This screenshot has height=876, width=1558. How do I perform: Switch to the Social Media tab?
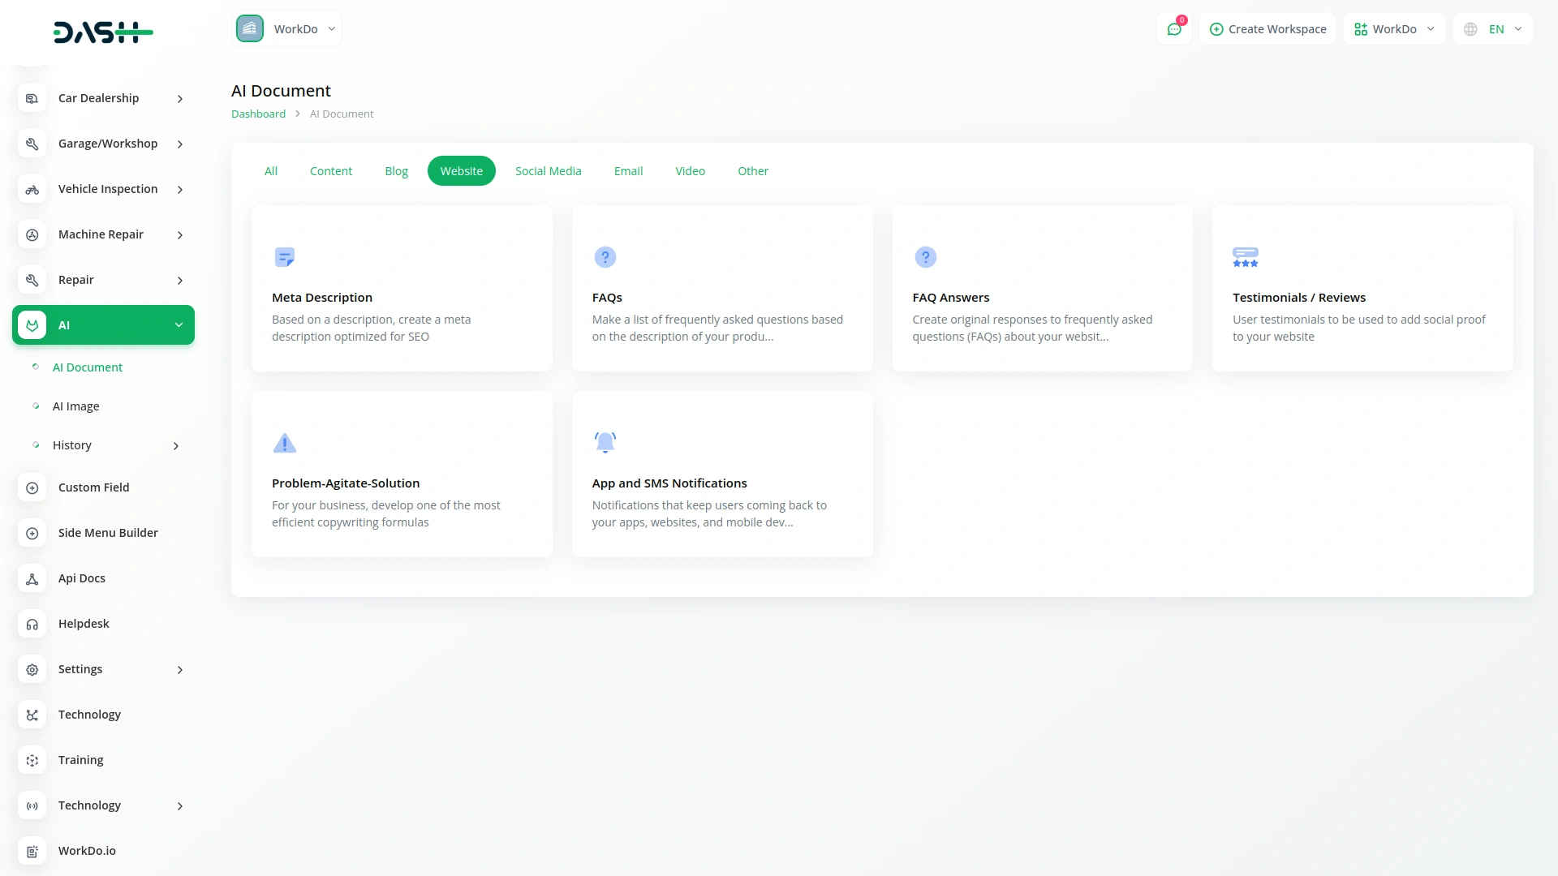pyautogui.click(x=548, y=171)
